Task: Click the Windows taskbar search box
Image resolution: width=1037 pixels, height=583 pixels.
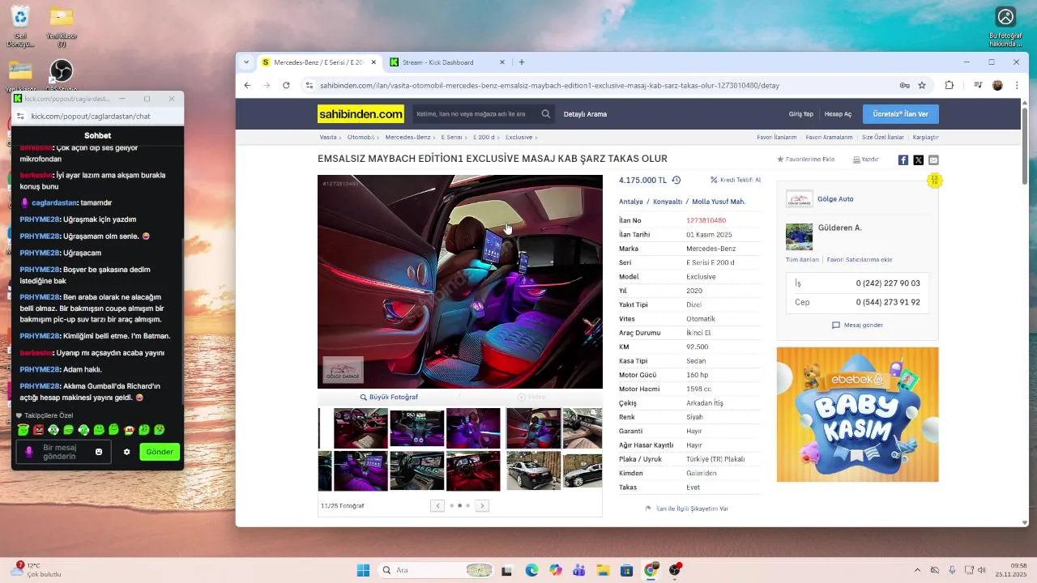Action: [437, 570]
